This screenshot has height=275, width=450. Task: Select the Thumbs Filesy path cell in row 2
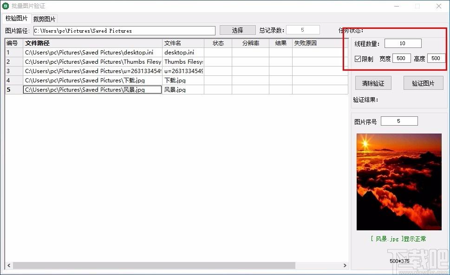92,62
